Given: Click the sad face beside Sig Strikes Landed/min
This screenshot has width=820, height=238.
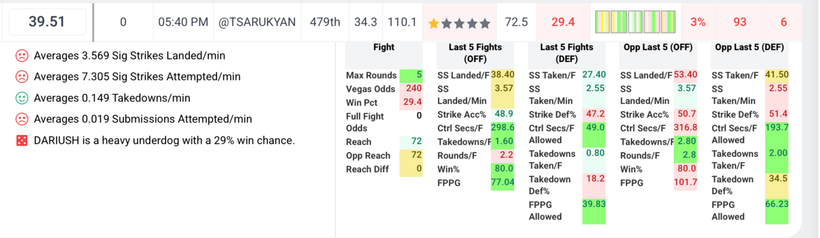Looking at the screenshot, I should coord(22,56).
